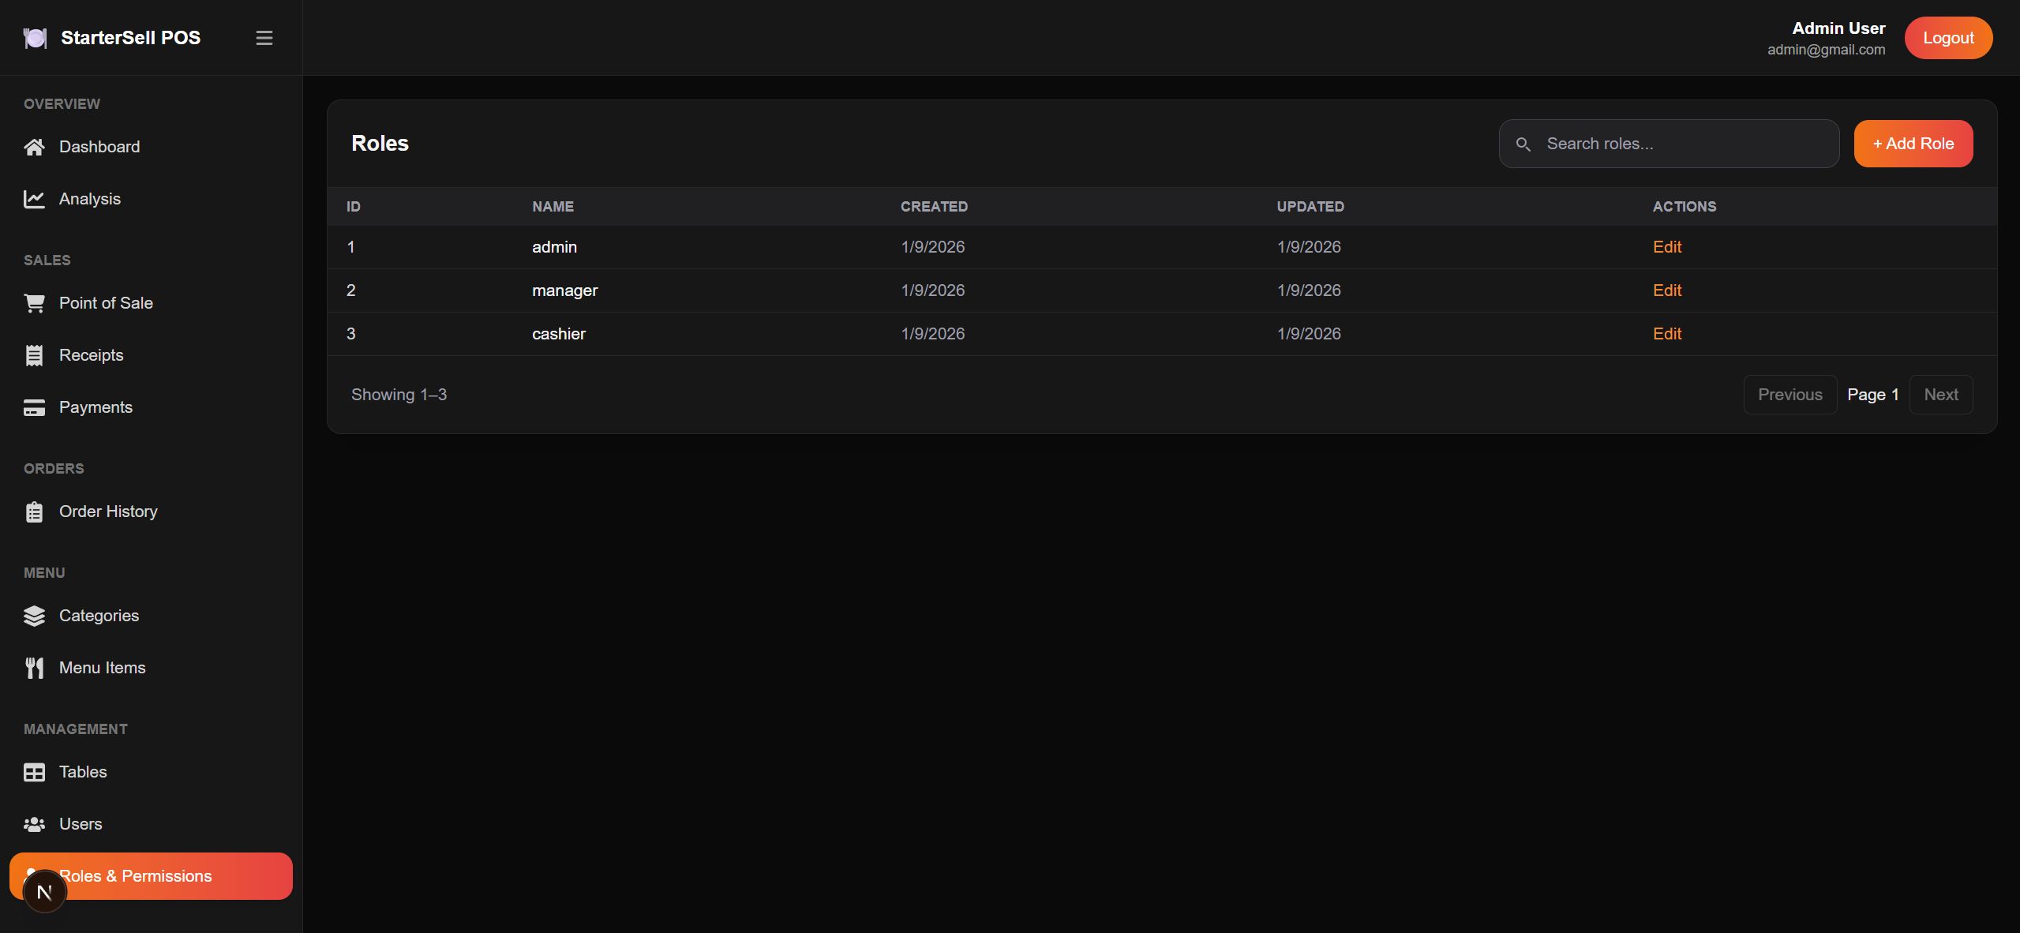Screen dimensions: 2020x933
Task: Focus the Search roles input field
Action: coord(1681,144)
